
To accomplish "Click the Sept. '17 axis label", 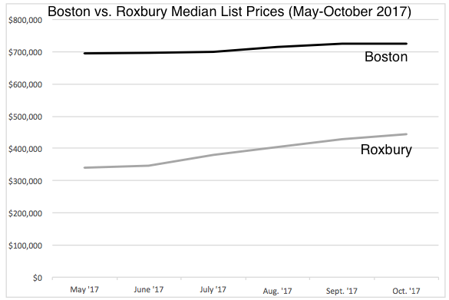I will click(342, 291).
